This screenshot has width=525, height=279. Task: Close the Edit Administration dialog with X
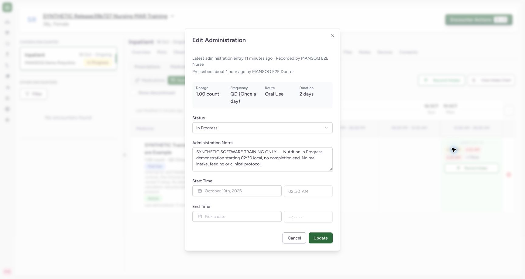[333, 36]
